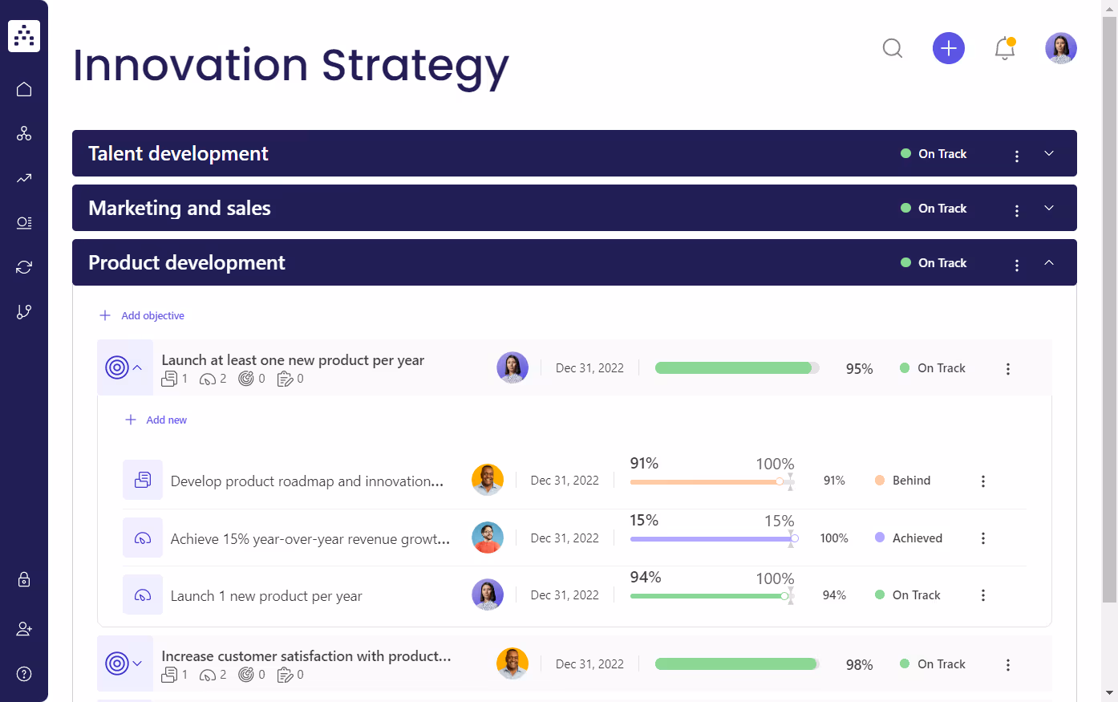This screenshot has height=702, width=1118.
Task: Select the alignment hierarchy icon in sidebar
Action: 23,133
